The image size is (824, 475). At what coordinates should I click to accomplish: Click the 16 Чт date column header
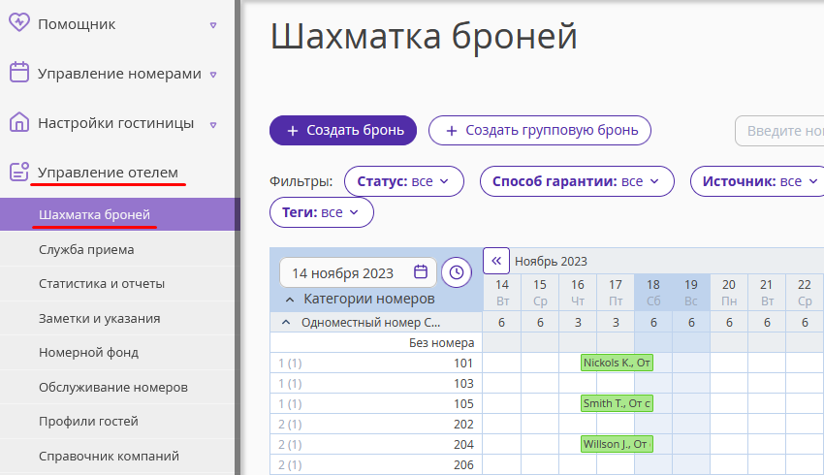click(x=578, y=293)
